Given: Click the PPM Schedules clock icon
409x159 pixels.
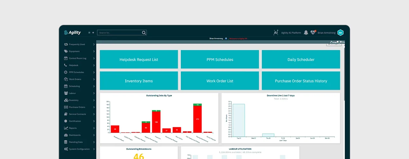Looking at the screenshot, I should coord(66,72).
